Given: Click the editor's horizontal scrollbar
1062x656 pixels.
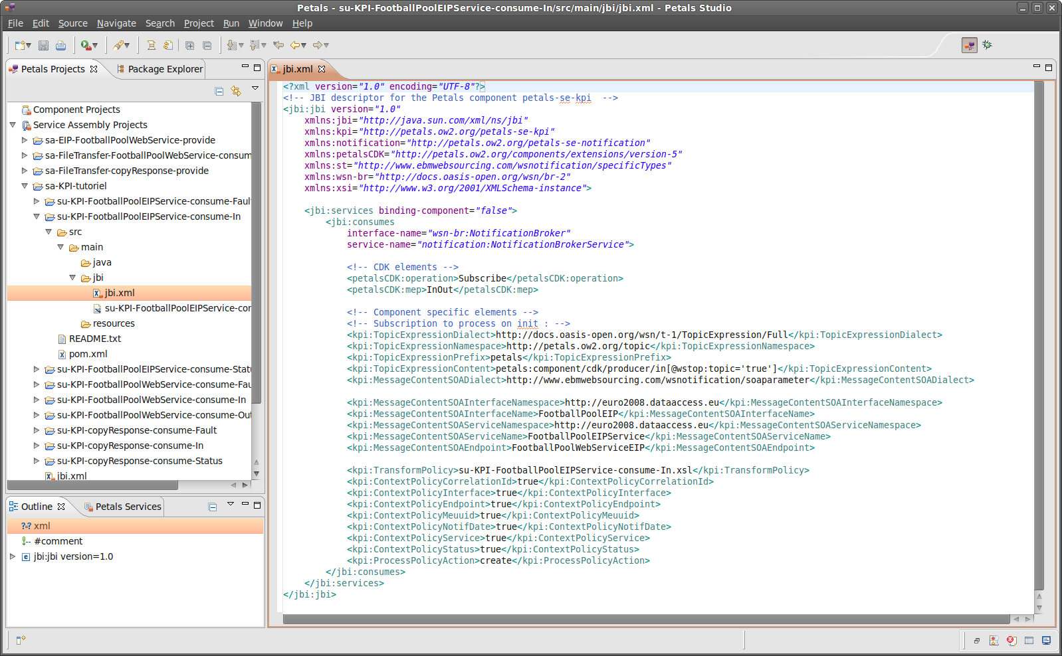Looking at the screenshot, I should point(645,619).
